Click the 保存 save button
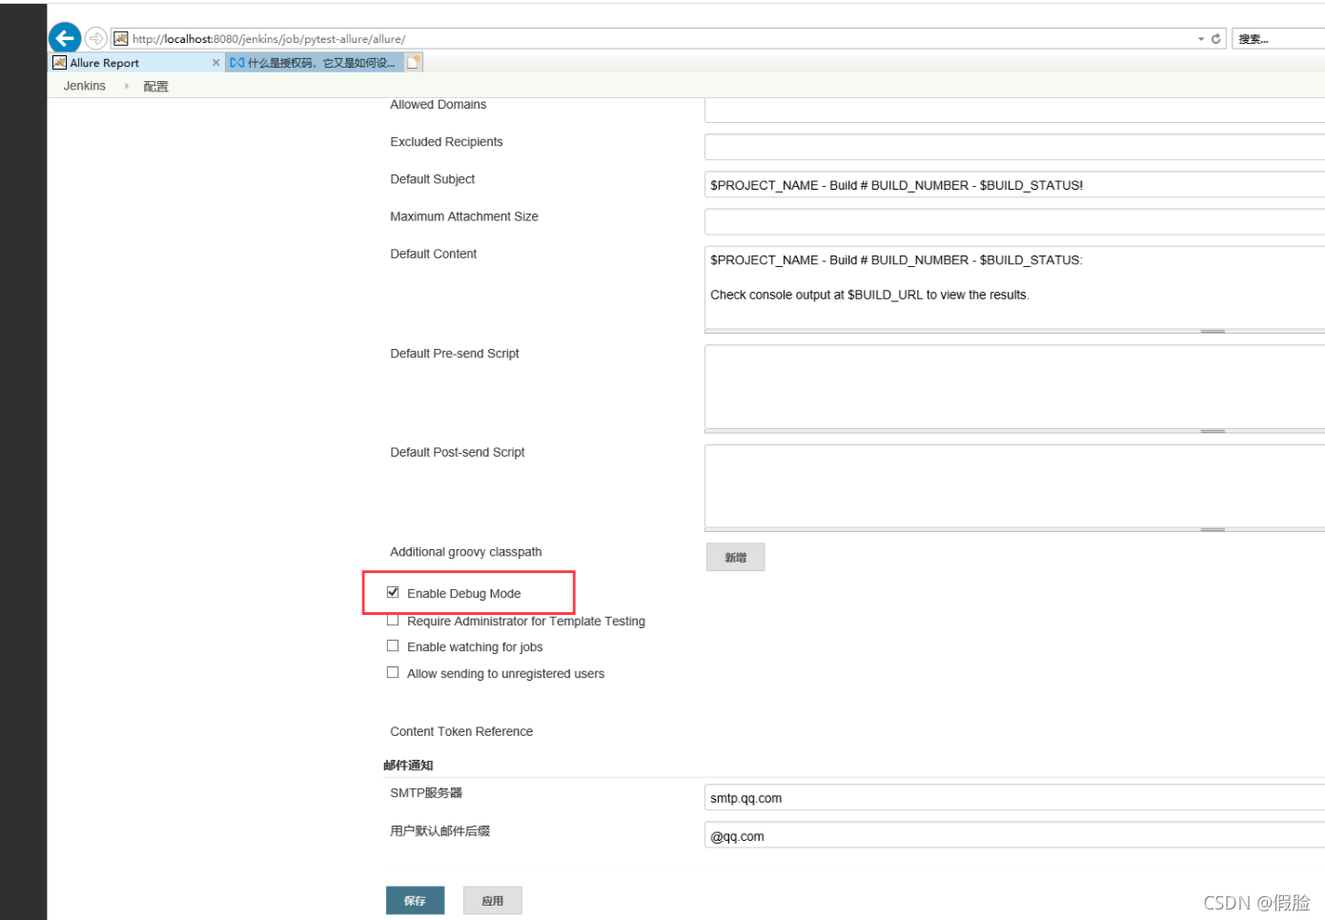Screen dimensions: 1325x920 (x=415, y=900)
